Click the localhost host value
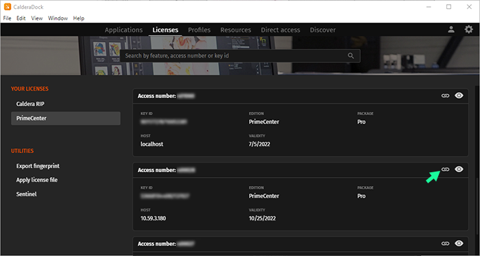 click(x=152, y=144)
